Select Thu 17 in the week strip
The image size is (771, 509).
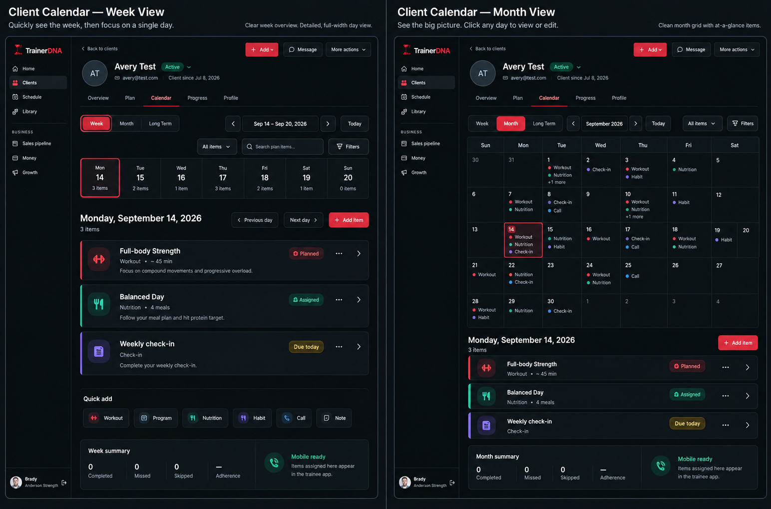click(x=223, y=178)
